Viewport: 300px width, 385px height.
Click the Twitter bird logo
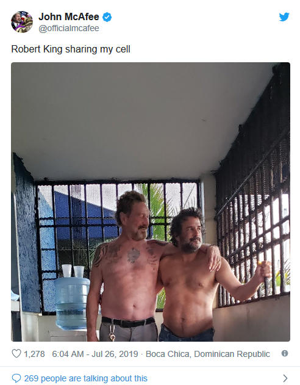[x=284, y=17]
